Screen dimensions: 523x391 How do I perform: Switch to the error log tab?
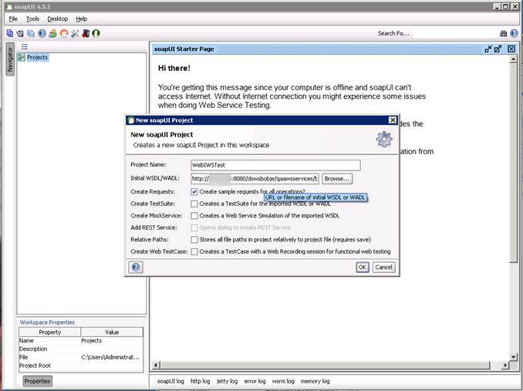[255, 381]
